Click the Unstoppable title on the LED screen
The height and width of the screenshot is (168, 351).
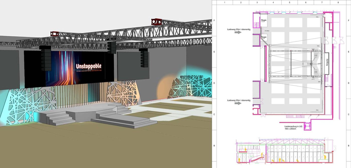pos(89,66)
